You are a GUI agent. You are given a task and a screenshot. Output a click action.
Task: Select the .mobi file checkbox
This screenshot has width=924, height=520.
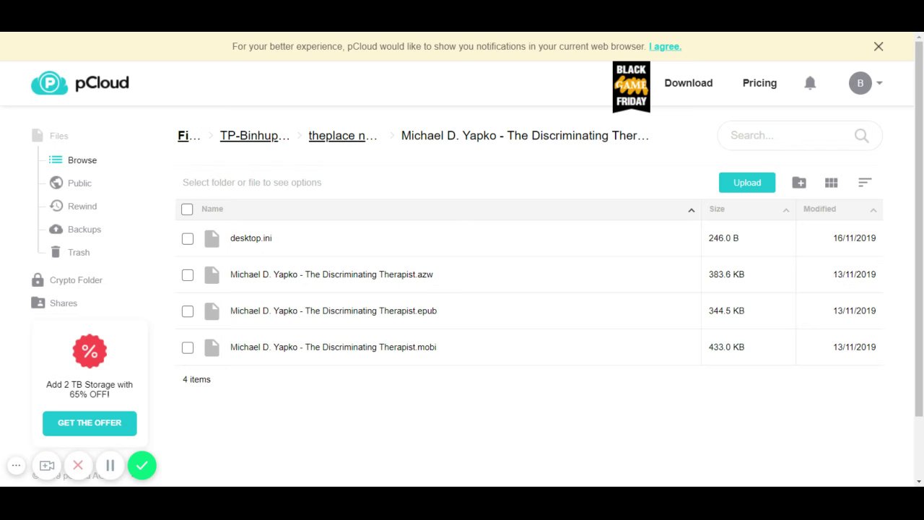(188, 347)
